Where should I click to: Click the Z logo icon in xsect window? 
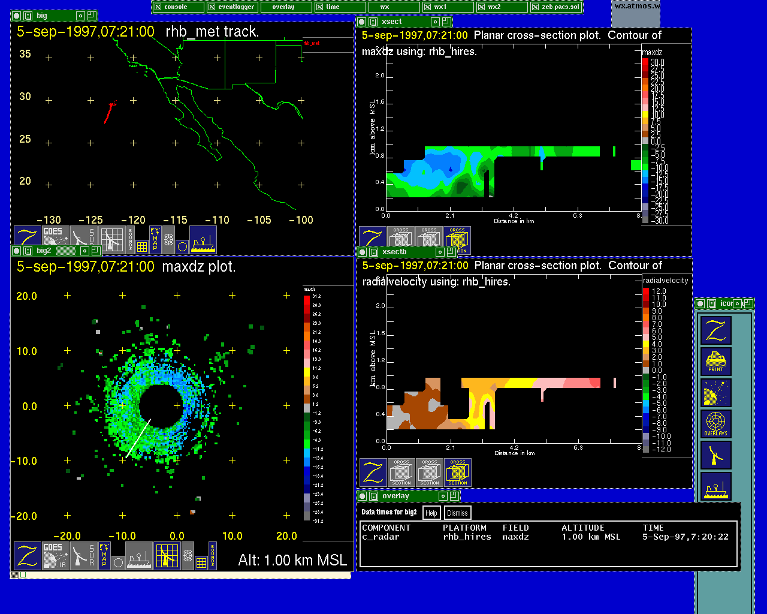tap(372, 240)
